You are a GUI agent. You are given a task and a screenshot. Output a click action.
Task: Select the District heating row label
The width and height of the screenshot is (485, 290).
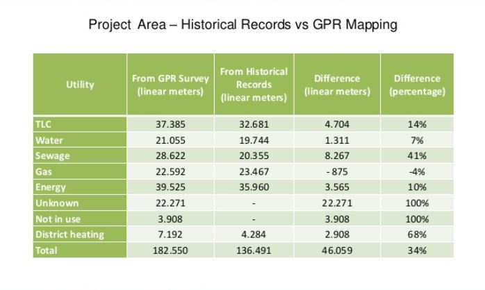69,234
